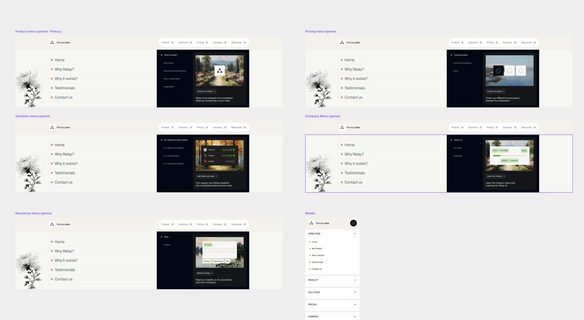Select 'Roadmap' in Company dropdown
Viewport: 584px width, 320px height.
click(x=457, y=156)
